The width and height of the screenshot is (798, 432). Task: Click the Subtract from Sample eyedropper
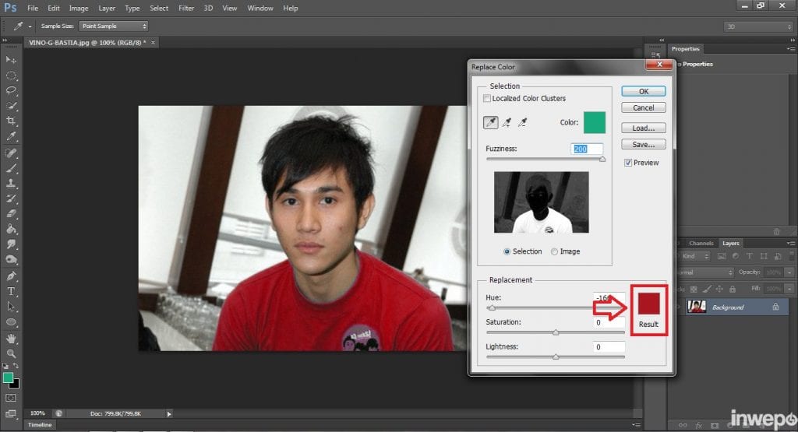pos(524,122)
